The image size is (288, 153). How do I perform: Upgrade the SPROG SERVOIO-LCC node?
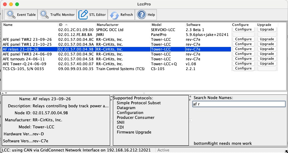pyautogui.click(x=267, y=30)
